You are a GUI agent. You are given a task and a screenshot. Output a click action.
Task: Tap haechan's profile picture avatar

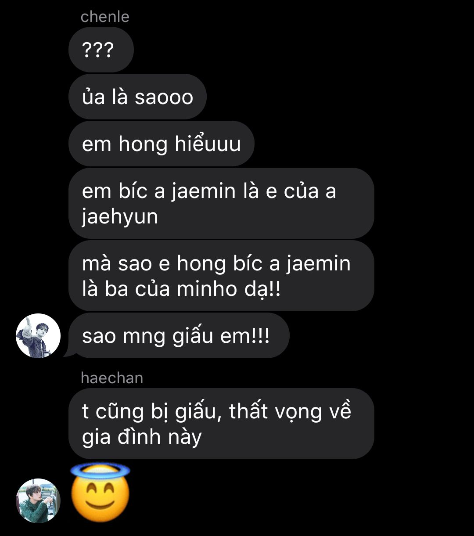38,501
